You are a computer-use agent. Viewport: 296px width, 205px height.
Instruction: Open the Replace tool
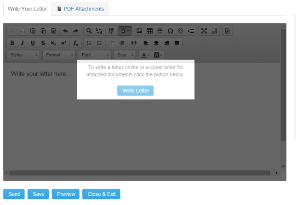point(99,31)
